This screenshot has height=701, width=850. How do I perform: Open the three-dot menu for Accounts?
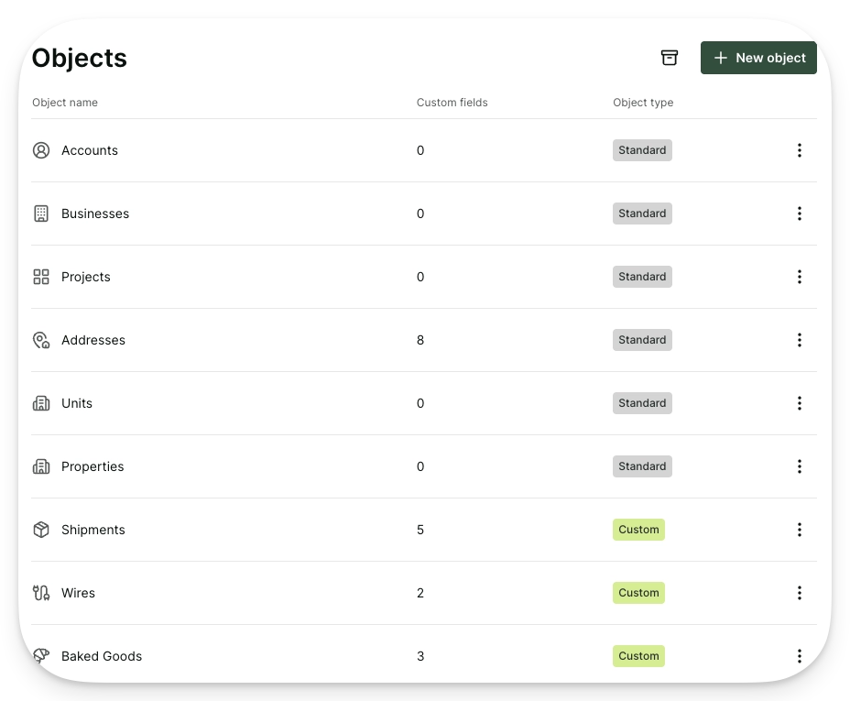(x=799, y=150)
